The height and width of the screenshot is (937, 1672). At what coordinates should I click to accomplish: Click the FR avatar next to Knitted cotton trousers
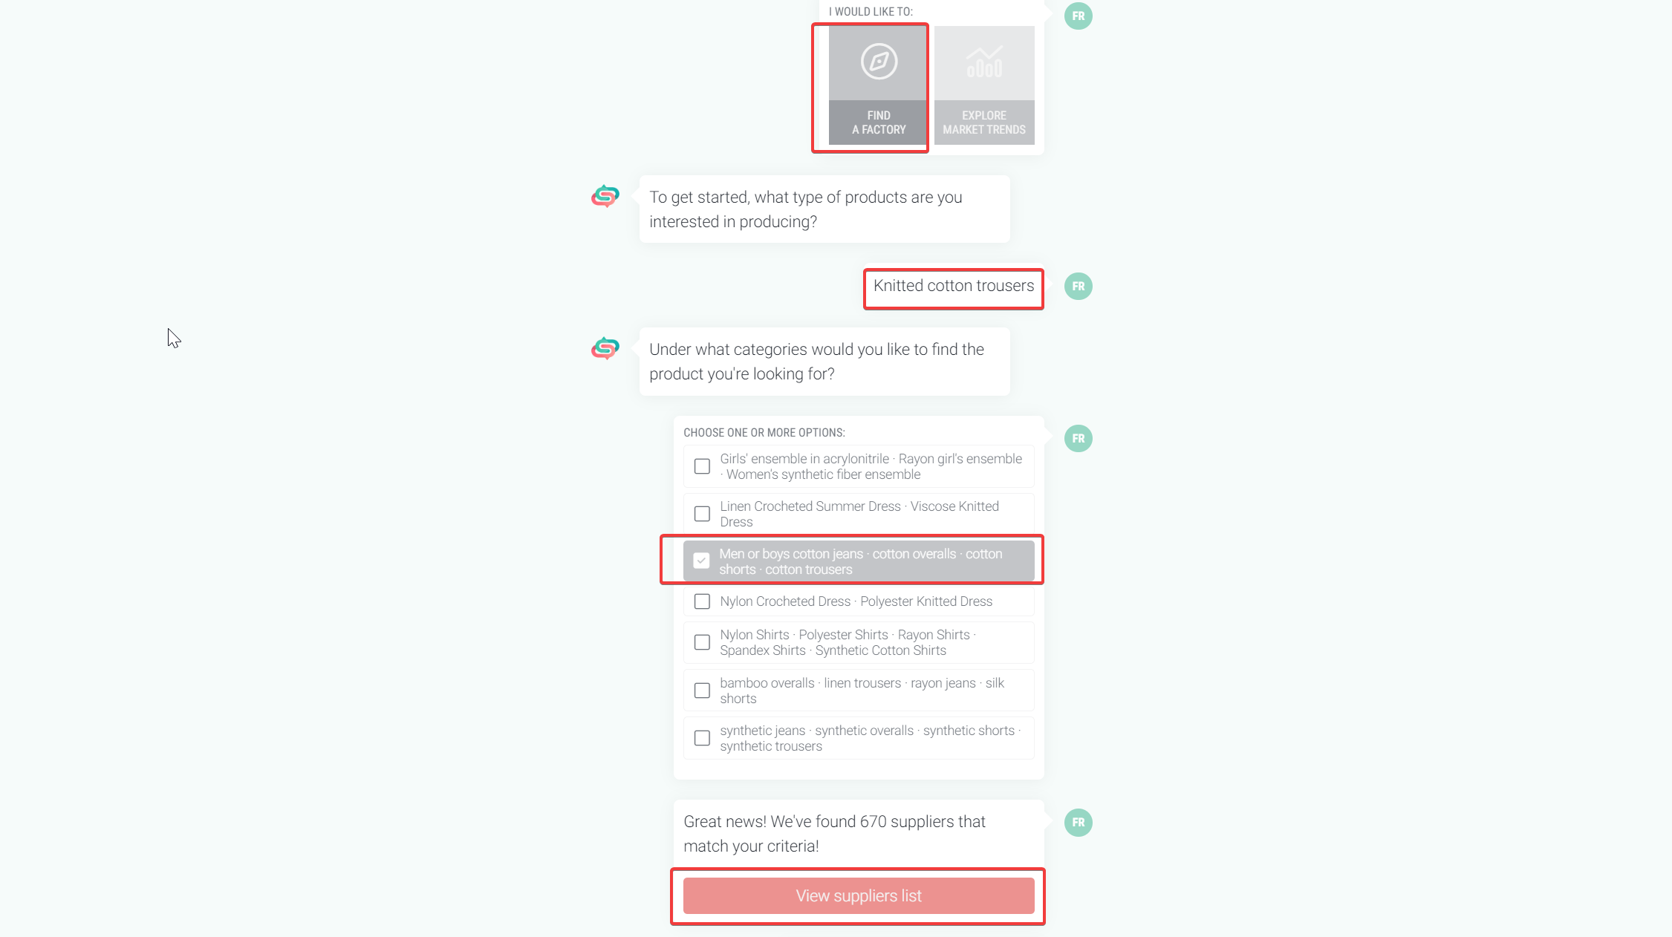pos(1078,286)
